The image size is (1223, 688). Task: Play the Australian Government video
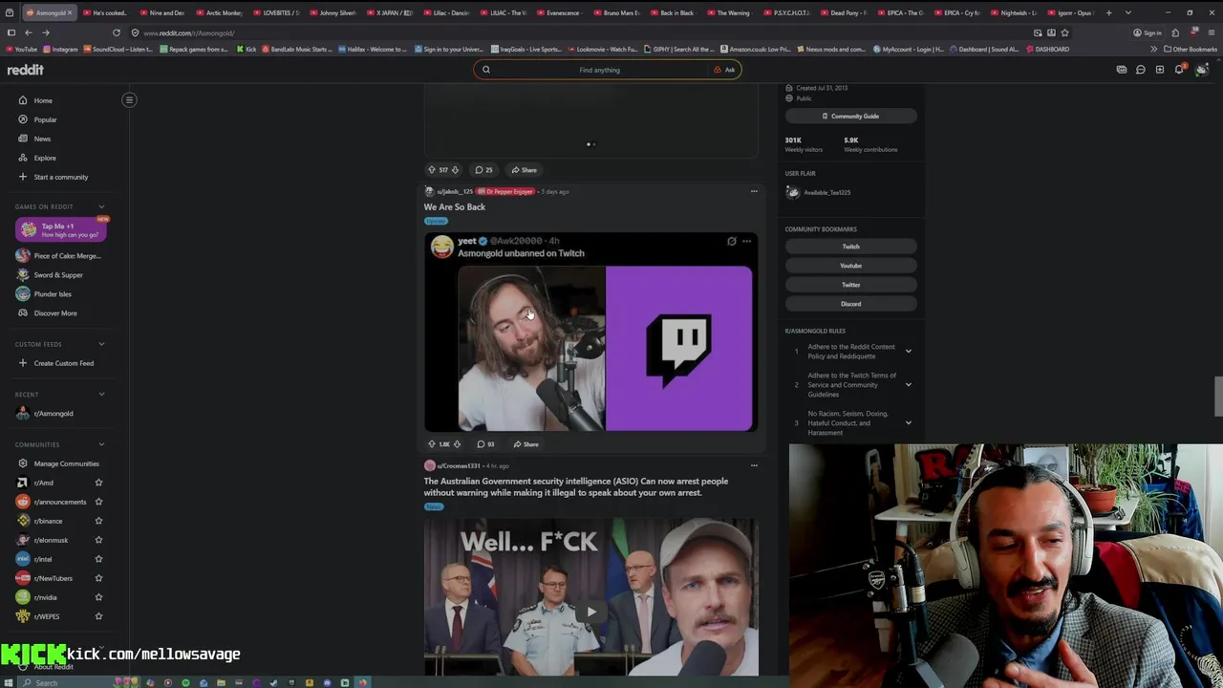coord(590,612)
